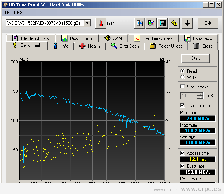This screenshot has height=194, width=224.
Task: Click the Minimum 28.9 MB/s value
Action: 198,119
